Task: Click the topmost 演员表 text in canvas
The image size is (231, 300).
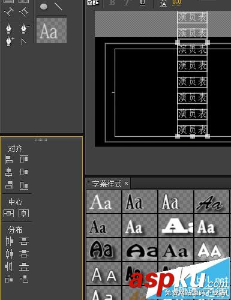Action: click(x=192, y=17)
